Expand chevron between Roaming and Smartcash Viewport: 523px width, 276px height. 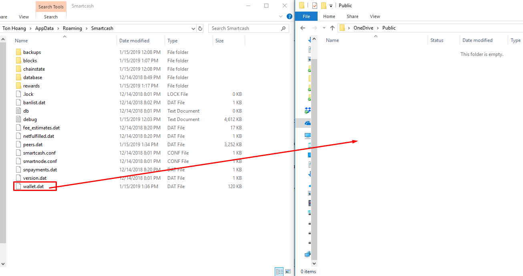point(86,28)
